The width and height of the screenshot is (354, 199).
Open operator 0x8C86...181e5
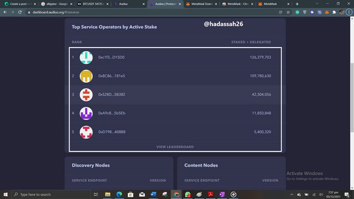pos(112,76)
